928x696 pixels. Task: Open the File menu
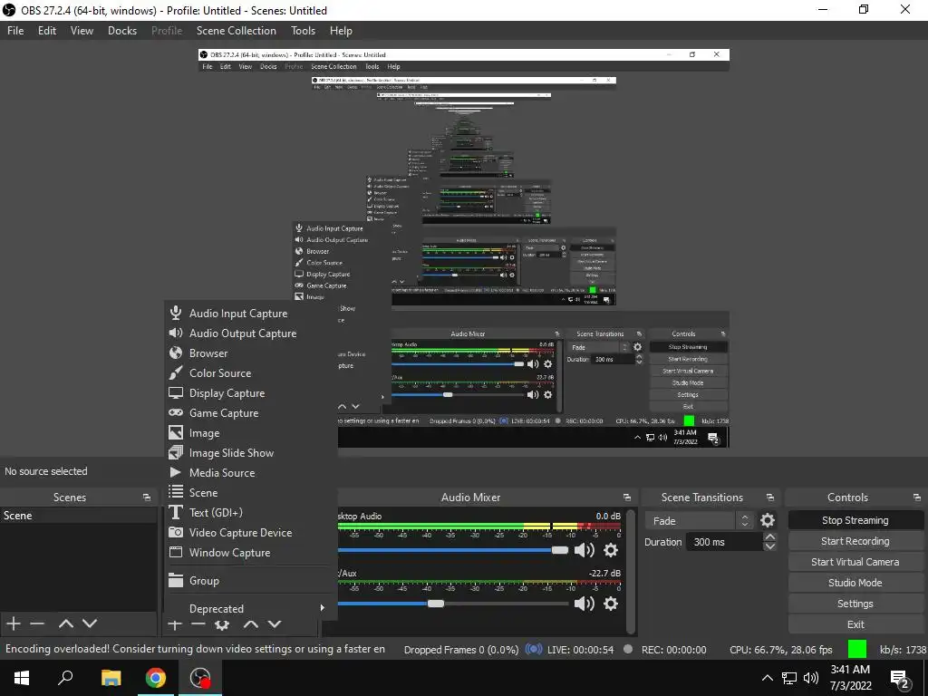point(15,31)
